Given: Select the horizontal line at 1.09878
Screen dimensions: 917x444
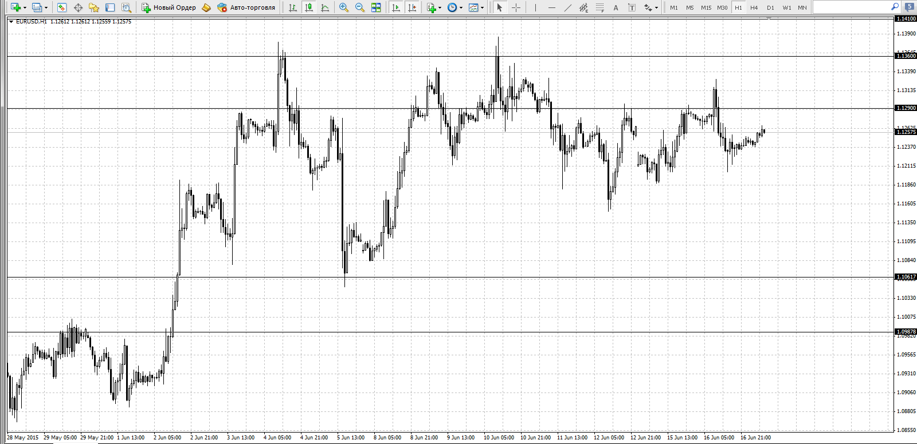Looking at the screenshot, I should [450, 332].
